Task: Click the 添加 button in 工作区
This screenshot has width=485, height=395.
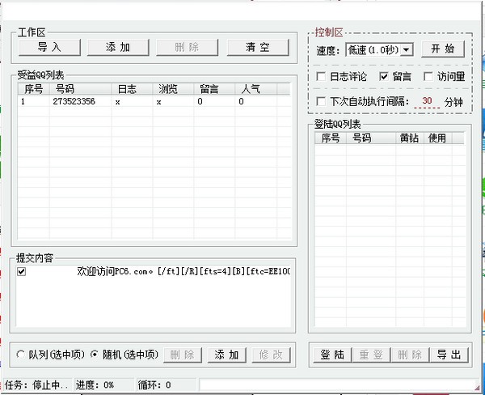Action: point(119,48)
